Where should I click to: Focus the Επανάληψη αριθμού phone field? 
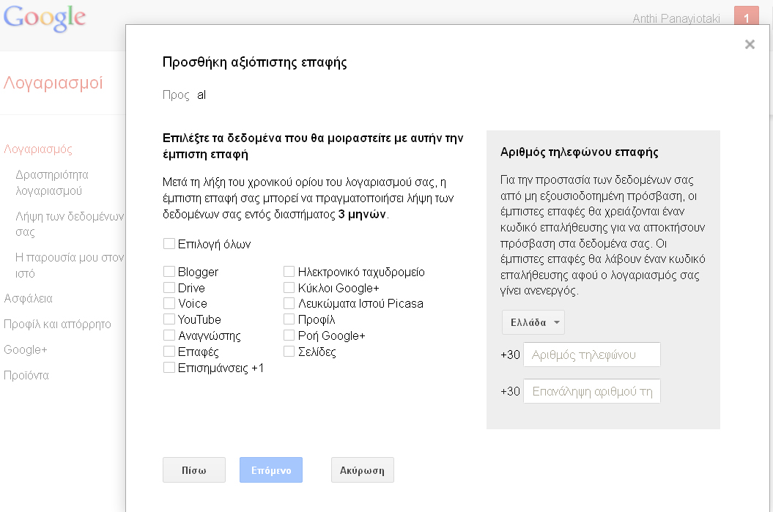592,391
